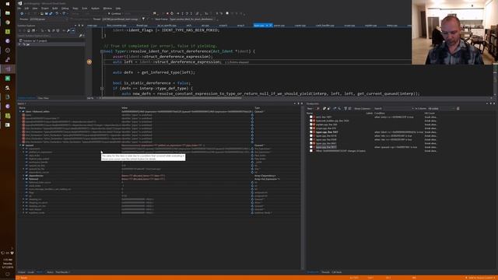
Task: Open the New breakpoint dropdown
Action: tap(310, 109)
